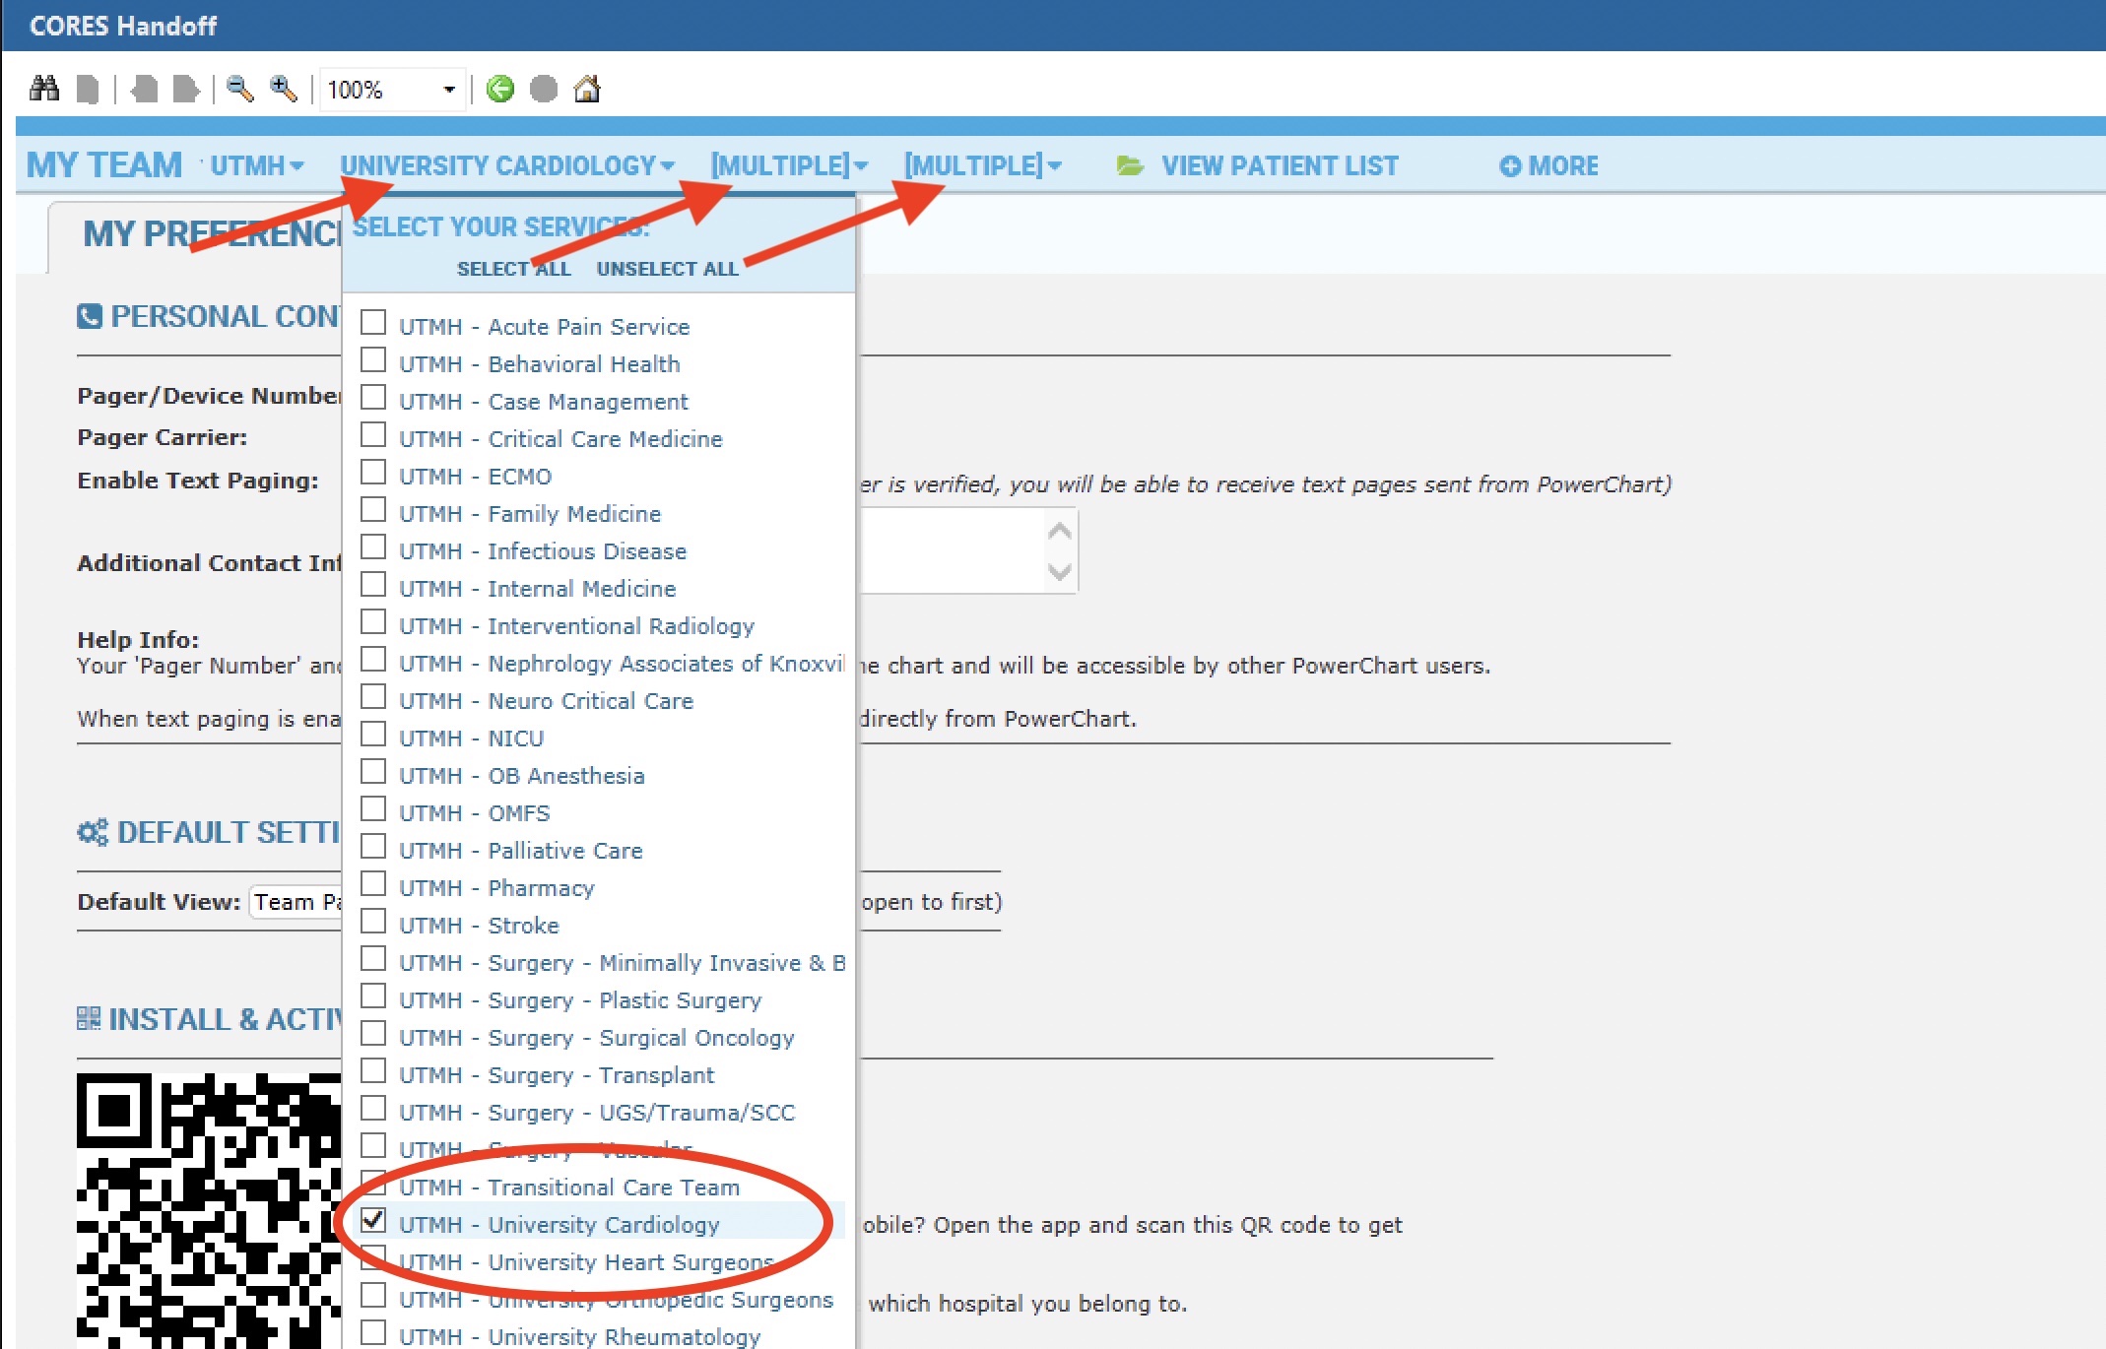Image resolution: width=2106 pixels, height=1349 pixels.
Task: Click up arrow of contact info scrollbar
Action: [x=1060, y=531]
